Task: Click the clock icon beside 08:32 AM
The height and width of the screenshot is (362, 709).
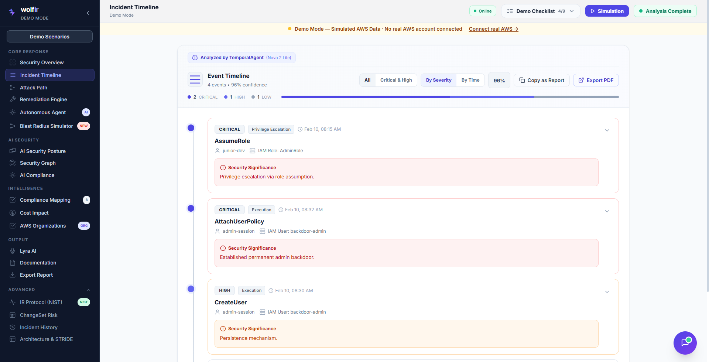Action: tap(281, 210)
